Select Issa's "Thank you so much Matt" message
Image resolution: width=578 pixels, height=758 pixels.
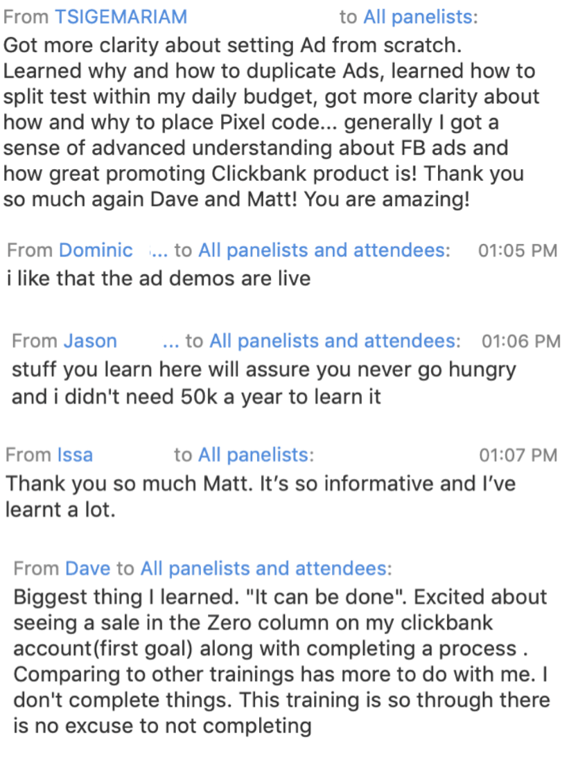point(260,496)
